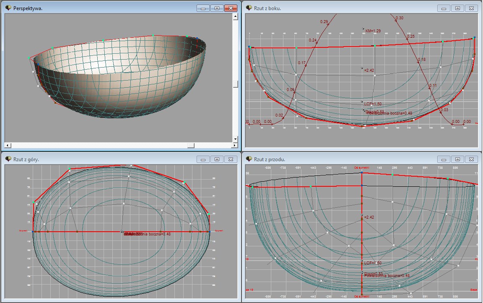The height and width of the screenshot is (303, 483).
Task: Click -443 on the upper front view ruler
Action: click(313, 168)
